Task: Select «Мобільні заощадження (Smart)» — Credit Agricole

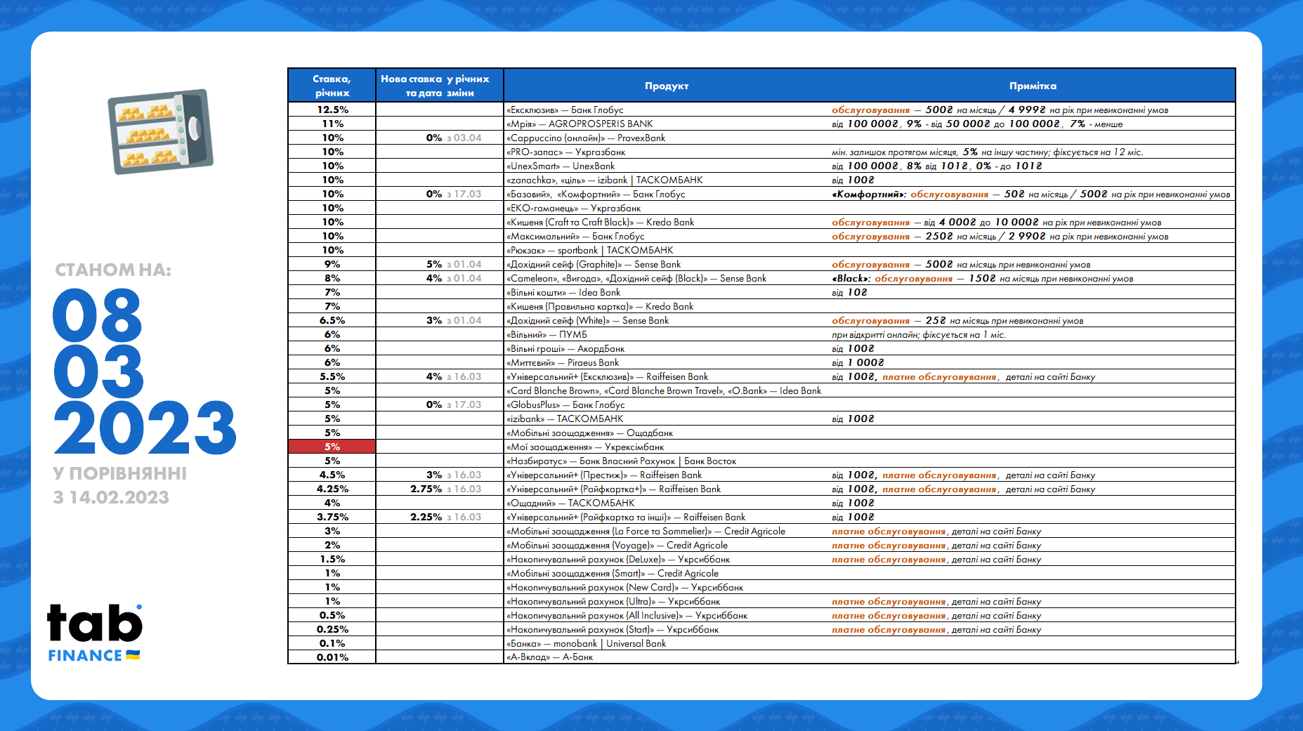Action: click(613, 573)
